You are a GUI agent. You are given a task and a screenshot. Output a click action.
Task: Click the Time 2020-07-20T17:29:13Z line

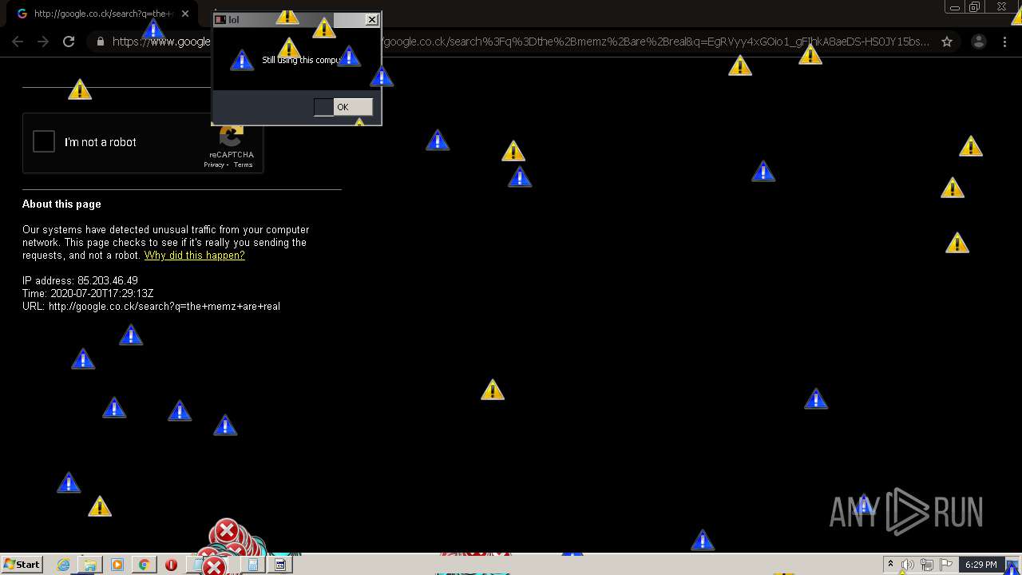(88, 294)
